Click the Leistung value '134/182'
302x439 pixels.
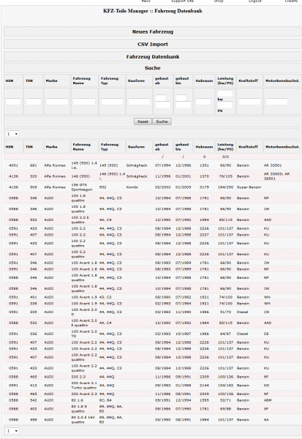click(225, 386)
